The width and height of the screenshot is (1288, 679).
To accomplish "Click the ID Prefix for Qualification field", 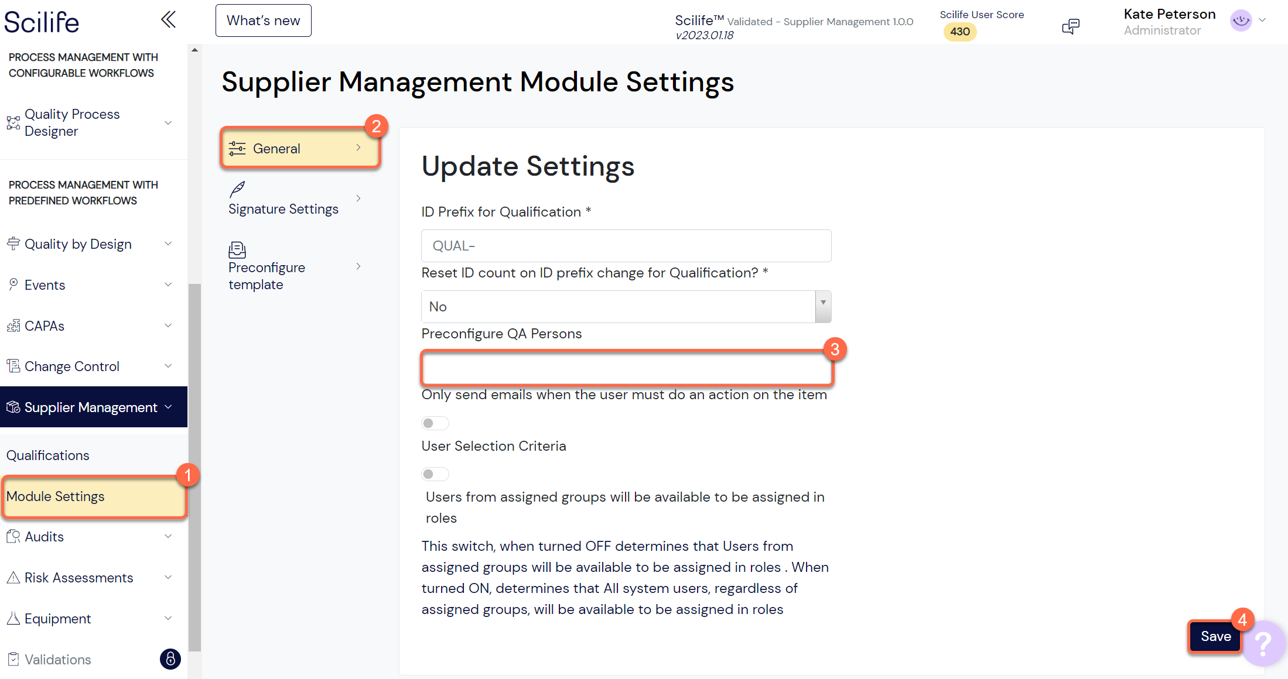I will pyautogui.click(x=626, y=246).
